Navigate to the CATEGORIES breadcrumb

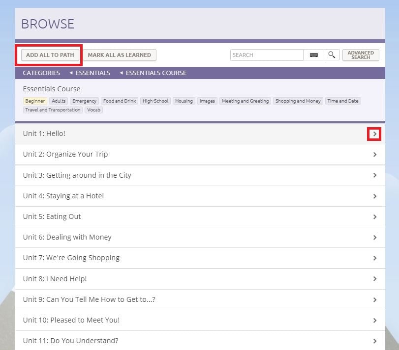pyautogui.click(x=41, y=73)
